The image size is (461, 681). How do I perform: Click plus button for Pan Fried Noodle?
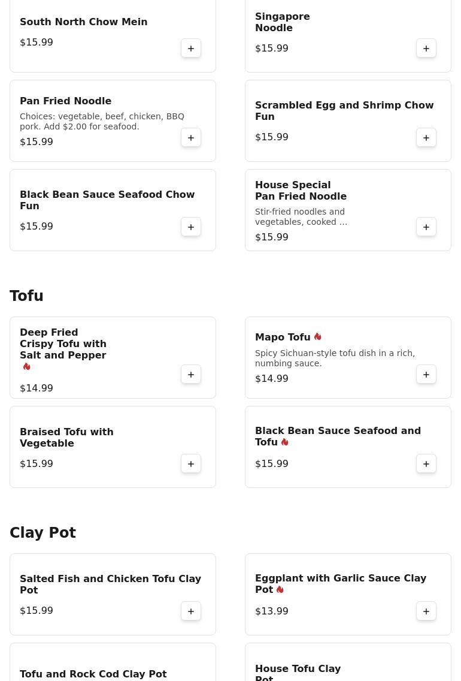tap(191, 138)
